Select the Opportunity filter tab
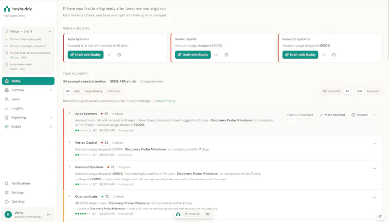 point(93,91)
